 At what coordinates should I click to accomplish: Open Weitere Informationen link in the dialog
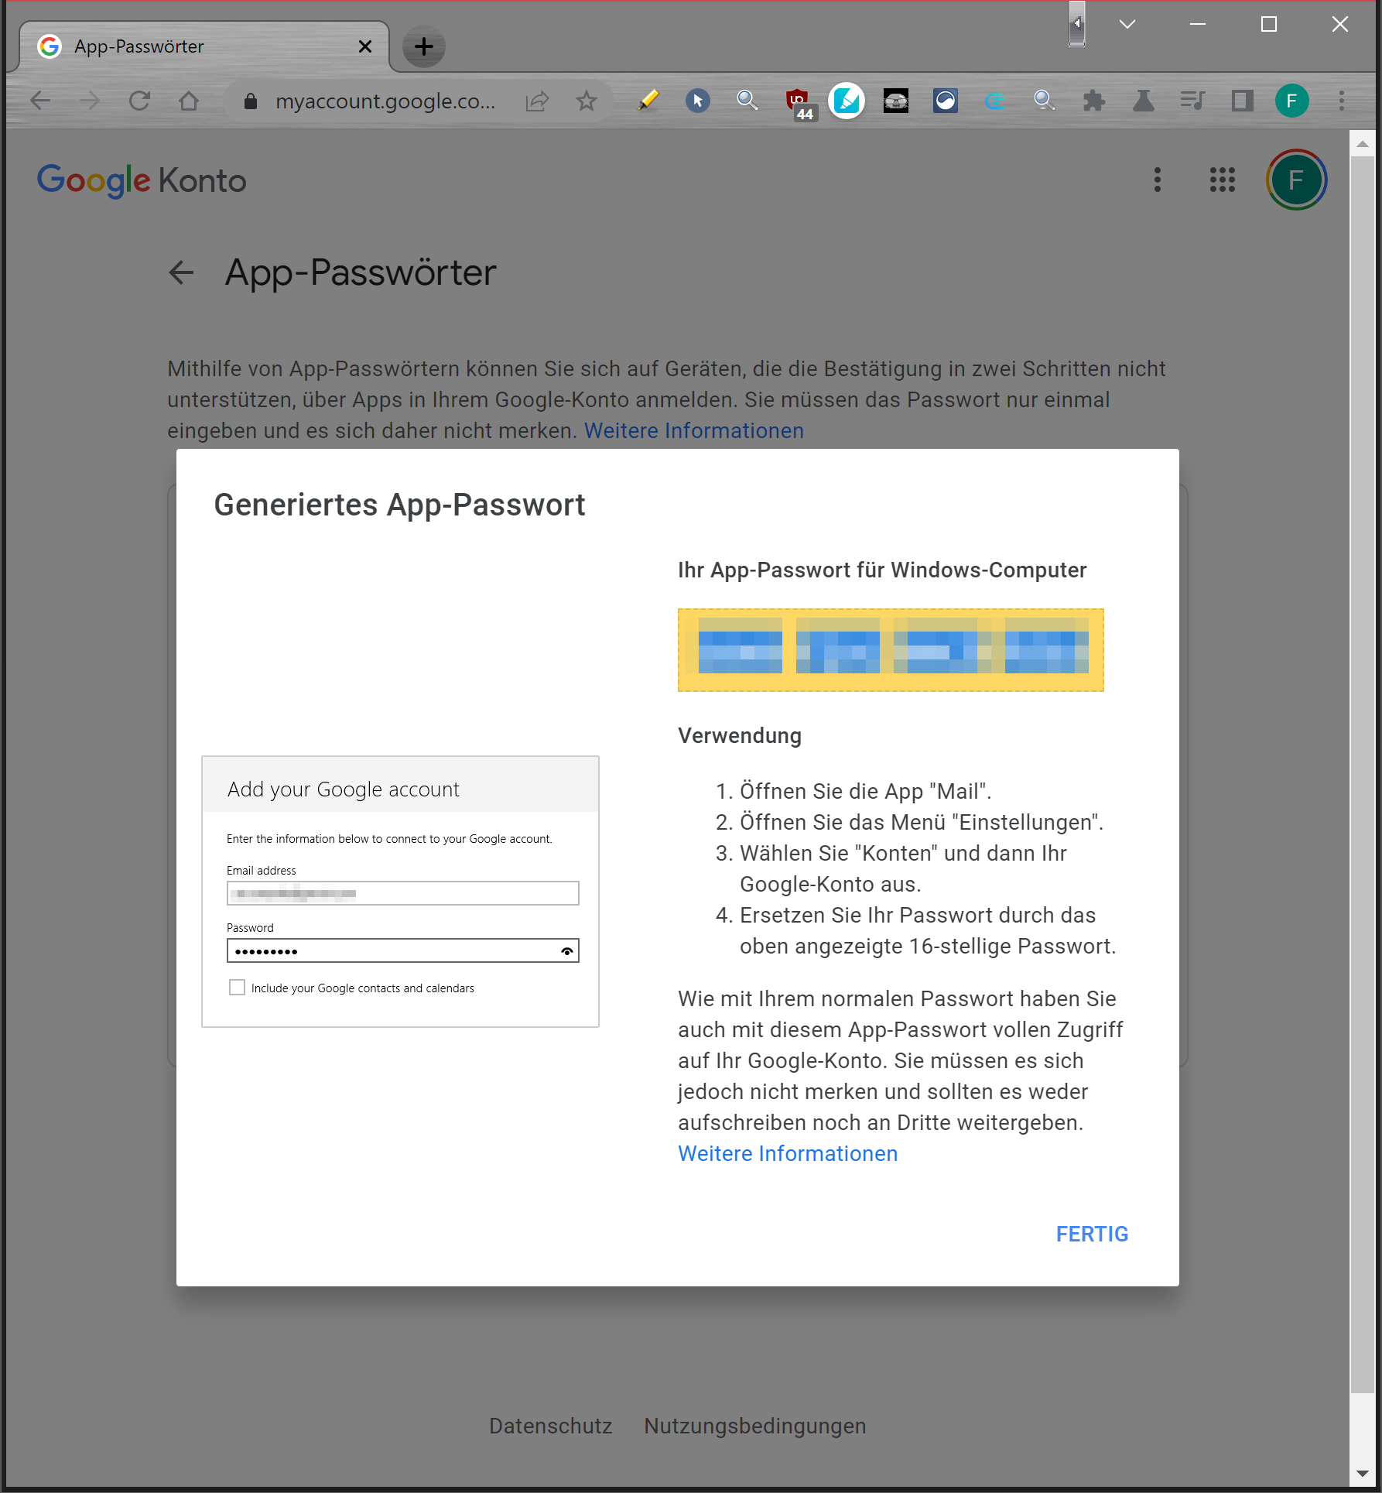(x=788, y=1154)
